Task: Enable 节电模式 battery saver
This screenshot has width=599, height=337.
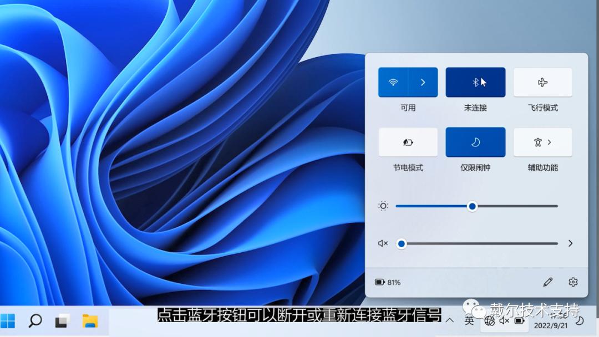Action: (x=408, y=142)
